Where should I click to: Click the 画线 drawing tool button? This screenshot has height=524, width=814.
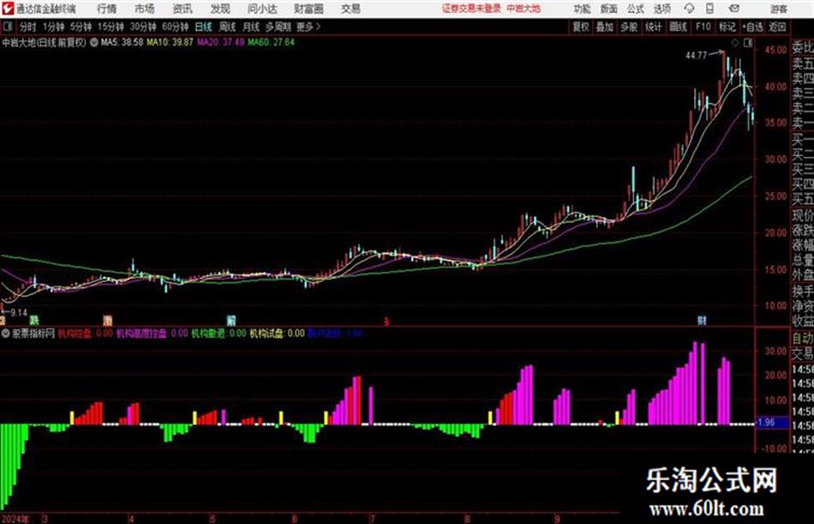coord(679,27)
